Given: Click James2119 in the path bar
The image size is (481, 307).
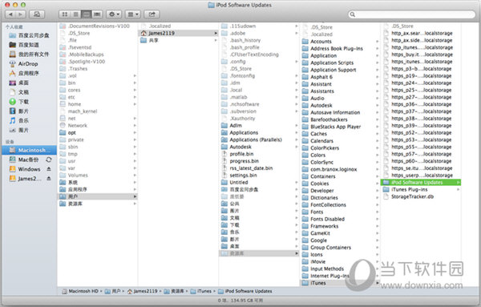Looking at the screenshot, I should click(x=143, y=291).
